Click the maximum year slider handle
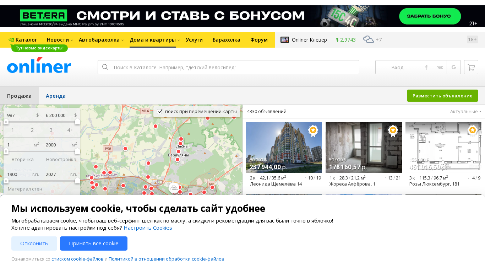485x273 pixels. tap(77, 181)
